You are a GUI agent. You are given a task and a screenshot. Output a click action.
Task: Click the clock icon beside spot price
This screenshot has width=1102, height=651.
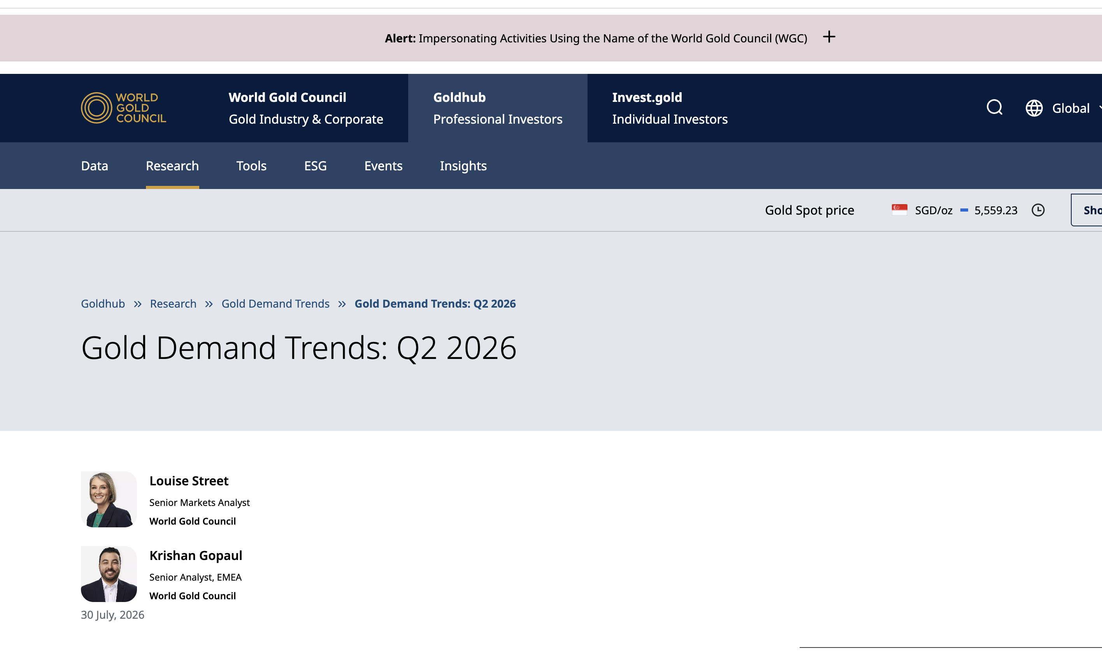[1038, 210]
